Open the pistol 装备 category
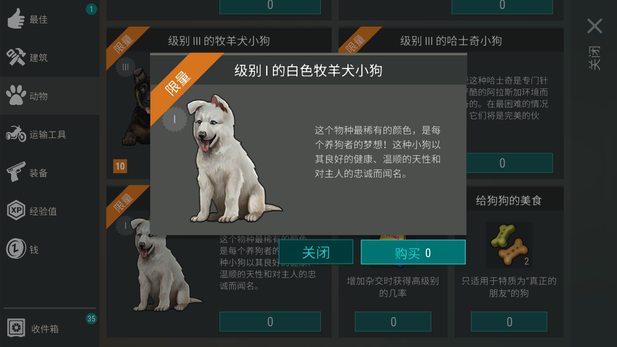 (16, 172)
